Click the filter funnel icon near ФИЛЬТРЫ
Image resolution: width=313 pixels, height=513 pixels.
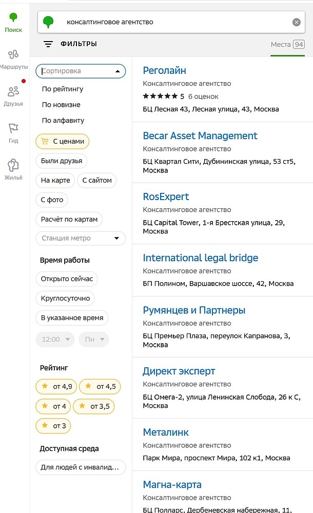click(x=48, y=44)
